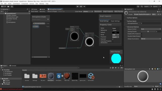Collapse SampleScene in Hierarchy

(x=4, y=13)
